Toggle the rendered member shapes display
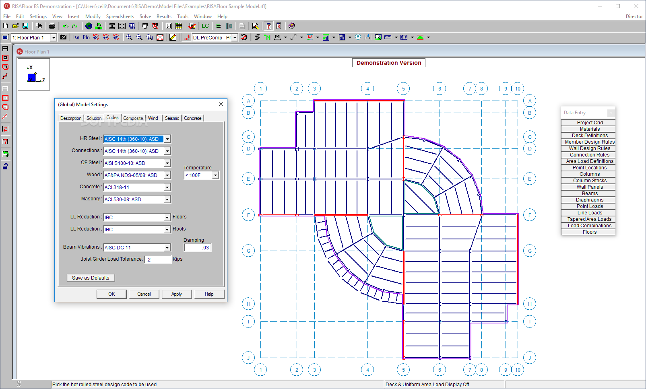Image resolution: width=646 pixels, height=389 pixels. pyautogui.click(x=257, y=37)
